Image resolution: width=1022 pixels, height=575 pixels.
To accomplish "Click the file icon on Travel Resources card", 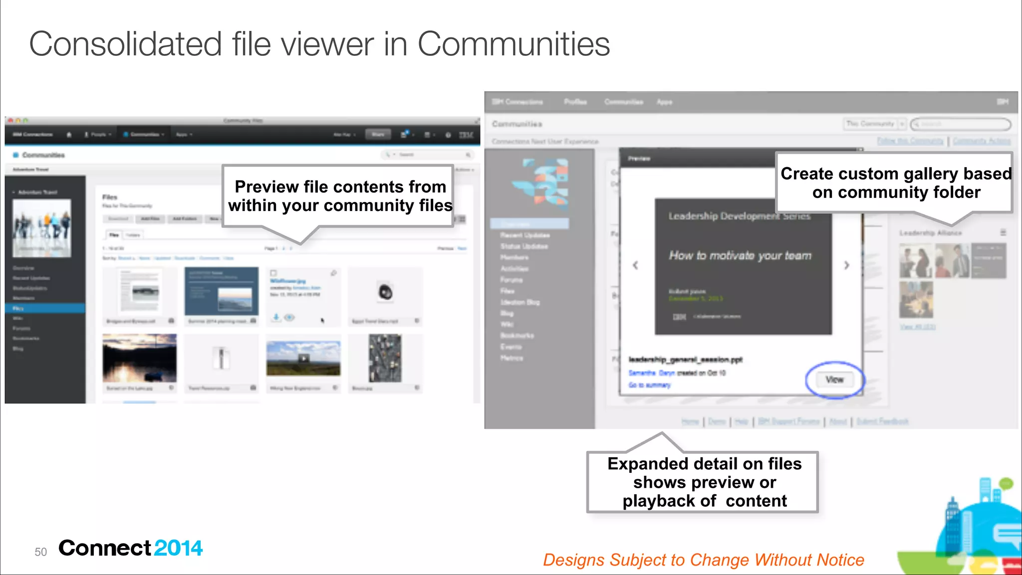I will (x=254, y=387).
